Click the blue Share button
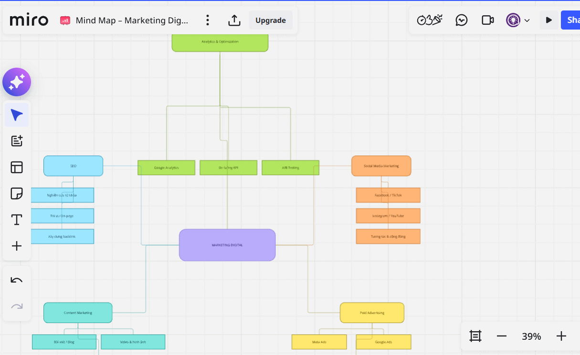 [x=570, y=20]
